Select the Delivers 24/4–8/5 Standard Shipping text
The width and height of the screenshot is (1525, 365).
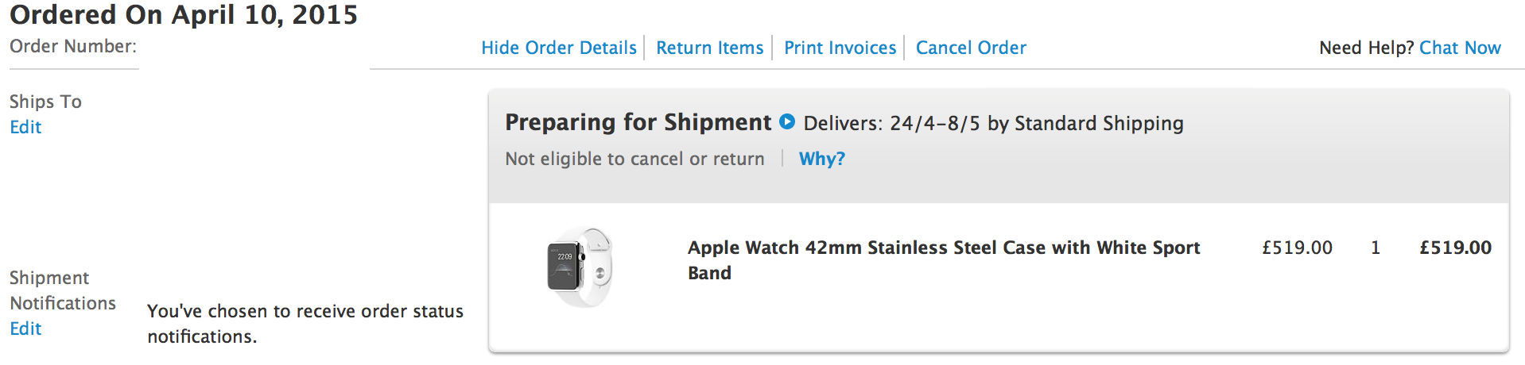[993, 123]
